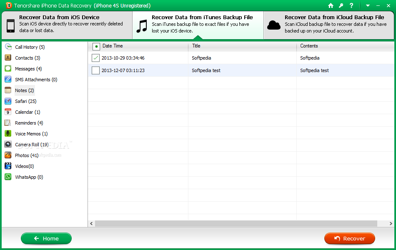Select Videos(0) category

click(x=25, y=166)
